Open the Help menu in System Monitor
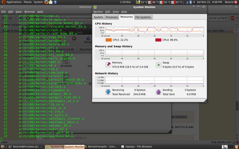The height and width of the screenshot is (149, 239). click(124, 12)
